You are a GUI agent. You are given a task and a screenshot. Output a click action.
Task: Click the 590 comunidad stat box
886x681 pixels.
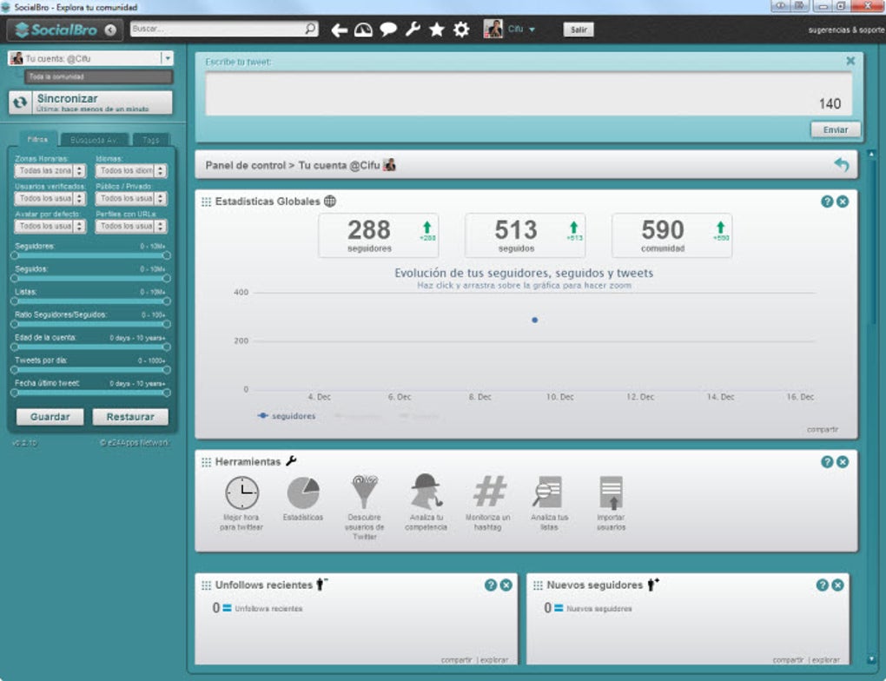point(671,235)
